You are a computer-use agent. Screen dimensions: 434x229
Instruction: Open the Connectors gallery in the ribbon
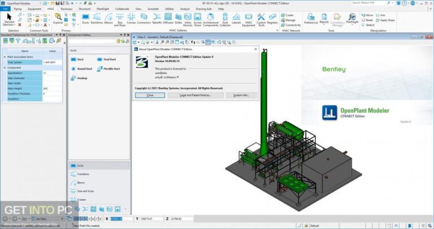[x=144, y=19]
